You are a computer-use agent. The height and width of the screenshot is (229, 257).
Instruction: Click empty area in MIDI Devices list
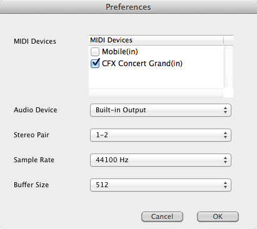[156, 79]
